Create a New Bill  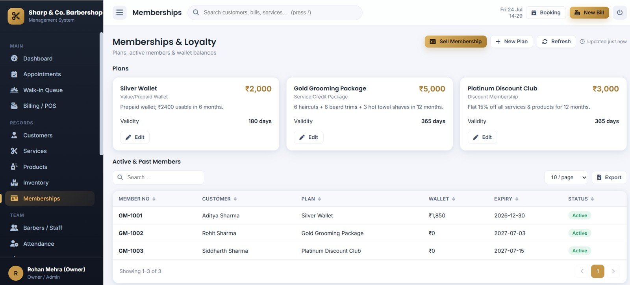[x=589, y=13]
